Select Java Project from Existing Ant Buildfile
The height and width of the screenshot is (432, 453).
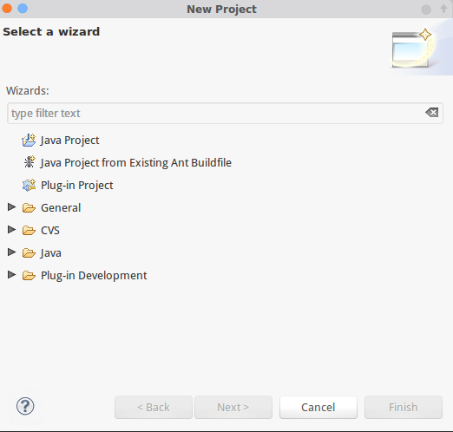click(x=136, y=163)
